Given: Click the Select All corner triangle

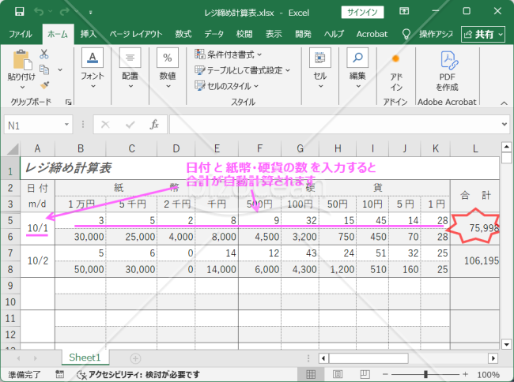Looking at the screenshot, I should click(13, 149).
